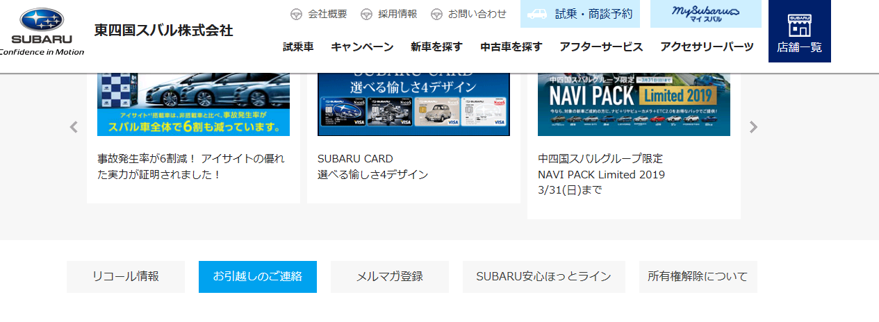Click the Subaru logo at top left

pos(42,32)
